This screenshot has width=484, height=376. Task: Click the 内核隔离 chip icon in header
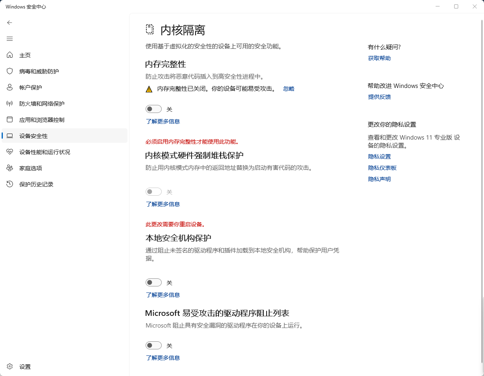(x=150, y=29)
